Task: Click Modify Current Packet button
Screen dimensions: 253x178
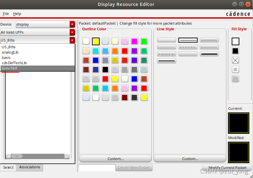Action: point(227,168)
